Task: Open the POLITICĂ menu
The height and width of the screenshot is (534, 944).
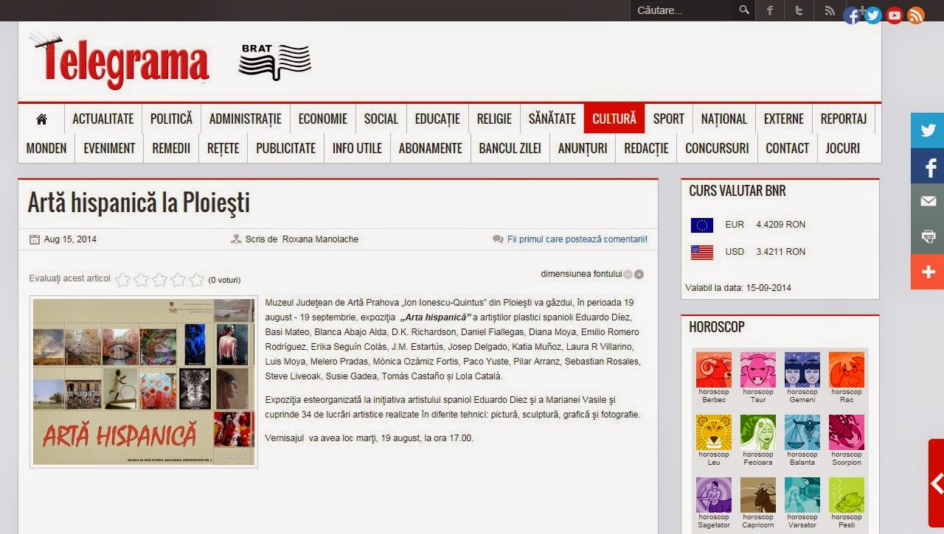Action: click(x=171, y=119)
